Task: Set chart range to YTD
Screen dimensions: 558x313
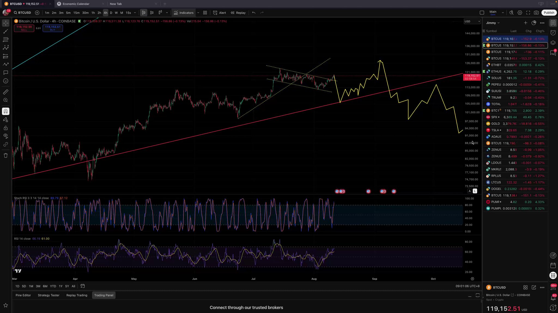Action: (x=53, y=286)
